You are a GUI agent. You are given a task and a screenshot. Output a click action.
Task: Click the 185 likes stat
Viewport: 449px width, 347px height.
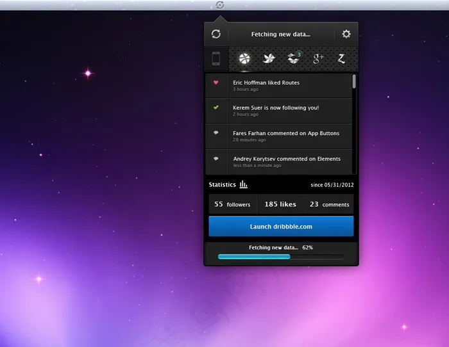coord(280,204)
